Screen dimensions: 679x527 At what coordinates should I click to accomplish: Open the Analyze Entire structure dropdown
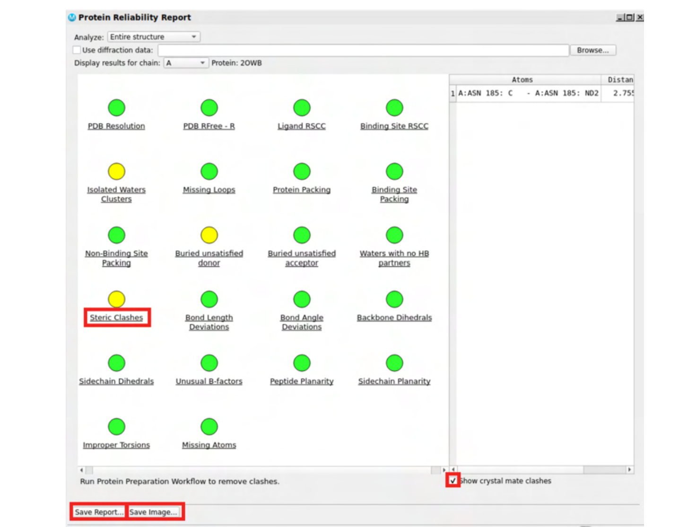click(x=154, y=37)
